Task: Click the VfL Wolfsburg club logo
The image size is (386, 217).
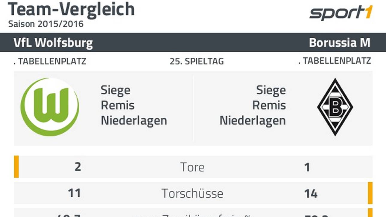Action: [x=50, y=107]
